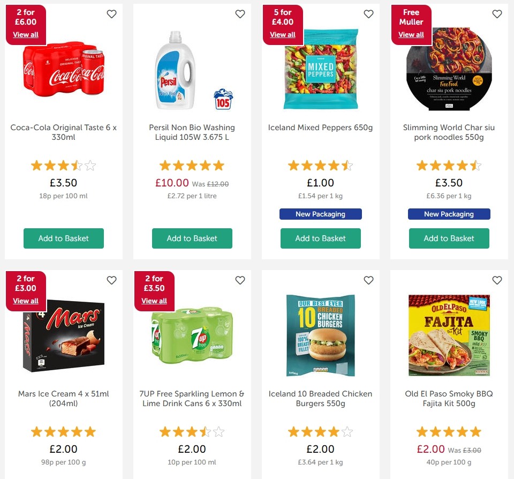Click the star rating under Mars Ice Cream
Image resolution: width=514 pixels, height=479 pixels.
[x=64, y=431]
